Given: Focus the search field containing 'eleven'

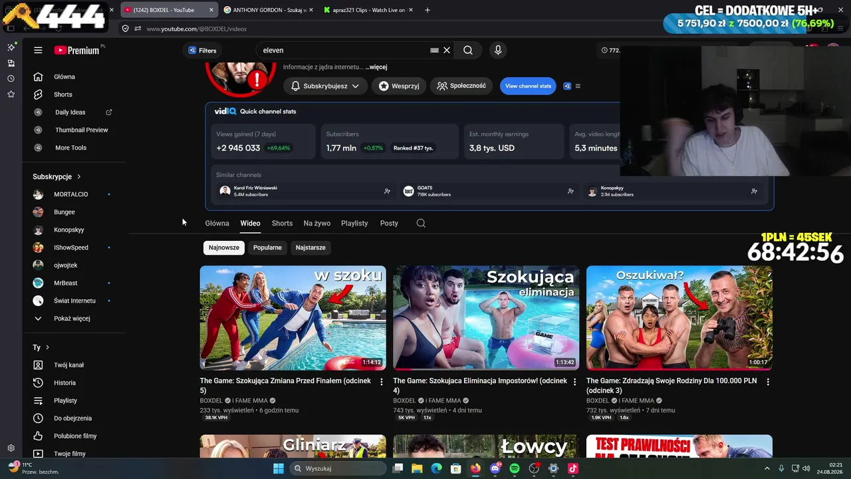Looking at the screenshot, I should pos(344,50).
